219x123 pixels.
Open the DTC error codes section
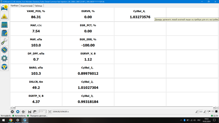[x=4, y=16]
